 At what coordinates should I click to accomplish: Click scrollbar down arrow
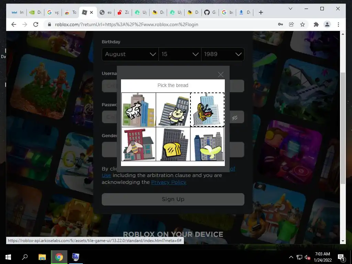[x=343, y=241]
